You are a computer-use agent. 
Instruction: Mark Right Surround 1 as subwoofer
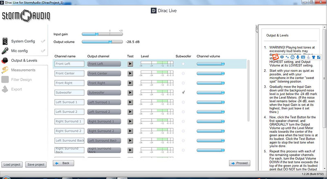183,121
